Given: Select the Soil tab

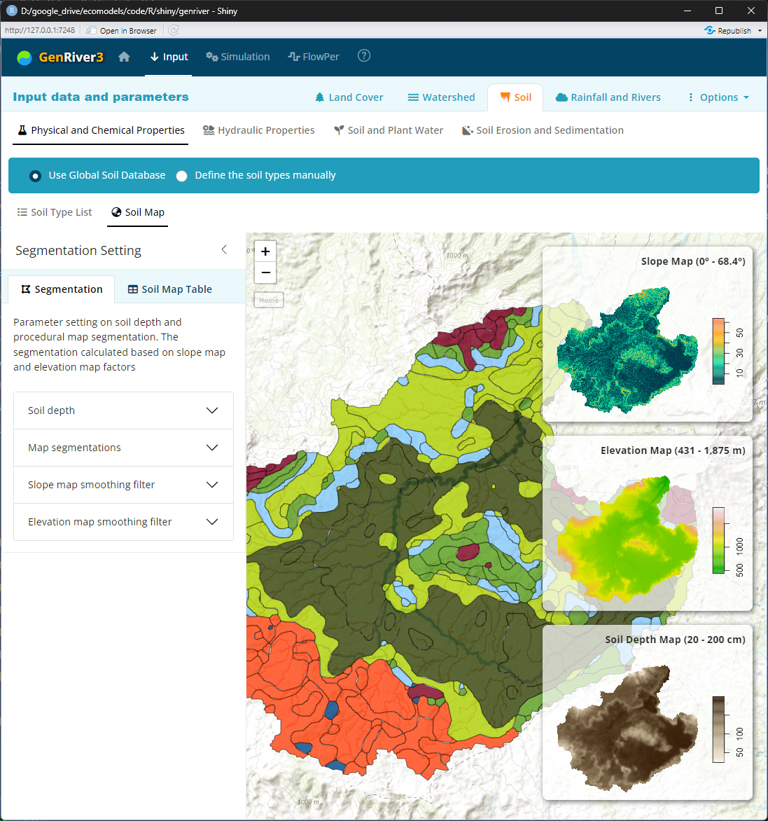Looking at the screenshot, I should [x=515, y=97].
